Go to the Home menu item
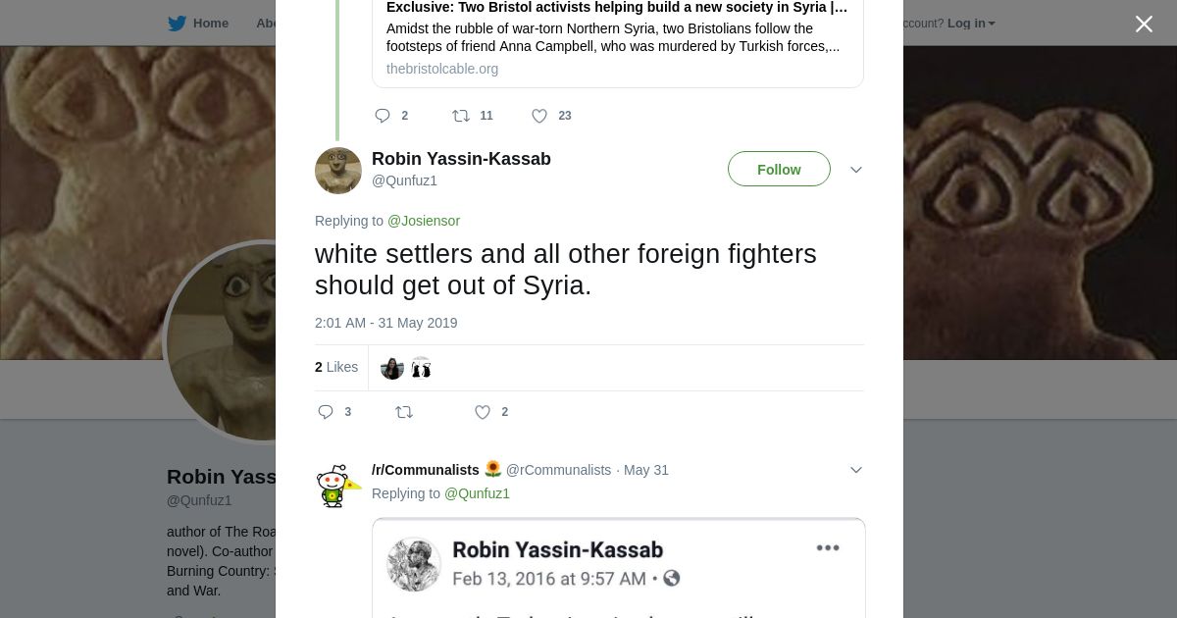 [211, 24]
